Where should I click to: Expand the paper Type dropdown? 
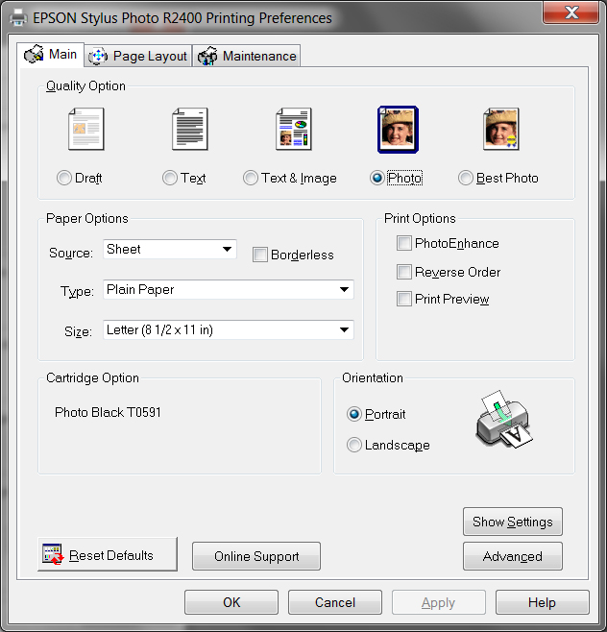(x=229, y=289)
